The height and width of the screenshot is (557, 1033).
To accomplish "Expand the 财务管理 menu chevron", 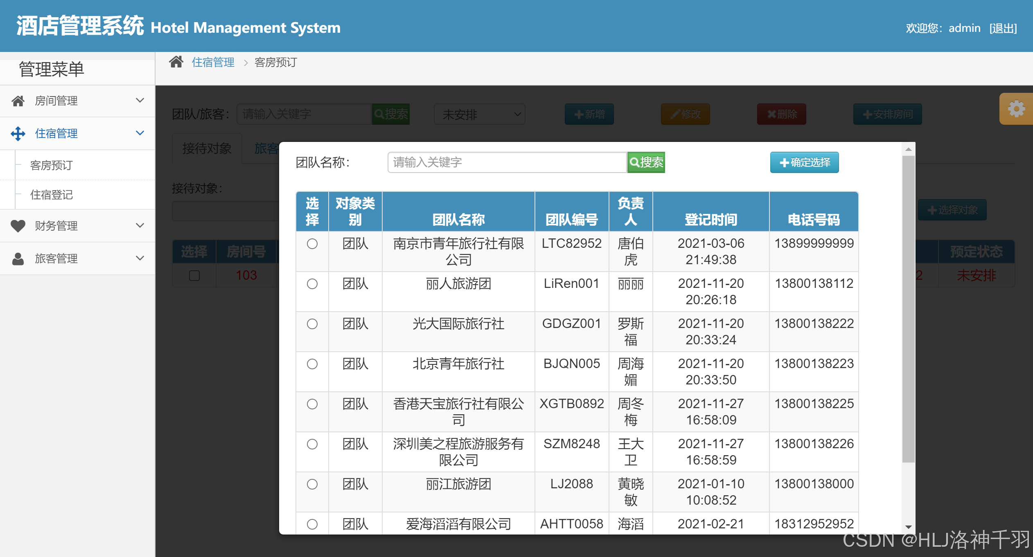I will [140, 226].
